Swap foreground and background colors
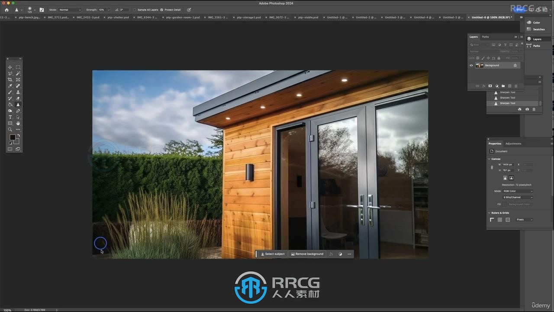Image resolution: width=554 pixels, height=312 pixels. coord(19,136)
